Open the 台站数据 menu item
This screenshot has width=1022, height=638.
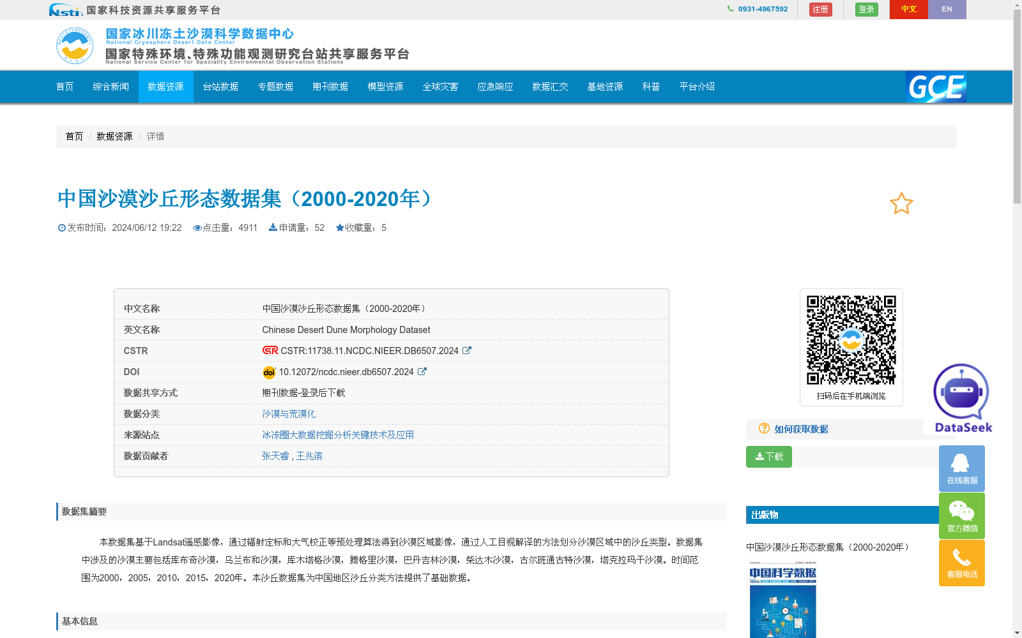tap(221, 87)
